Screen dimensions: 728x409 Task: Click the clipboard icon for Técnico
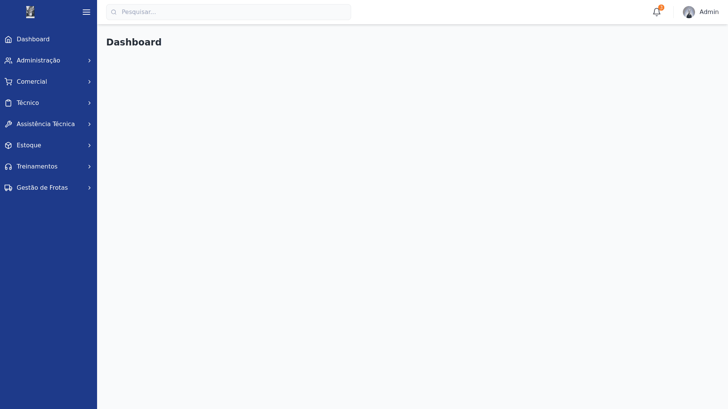tap(8, 103)
